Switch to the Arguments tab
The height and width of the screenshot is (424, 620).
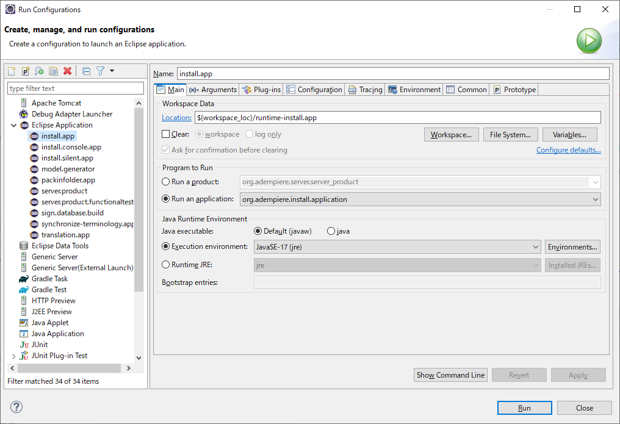213,90
